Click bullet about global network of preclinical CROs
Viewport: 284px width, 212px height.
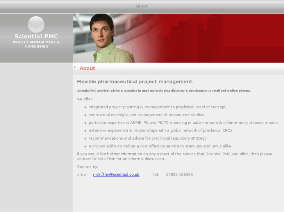tap(161, 130)
